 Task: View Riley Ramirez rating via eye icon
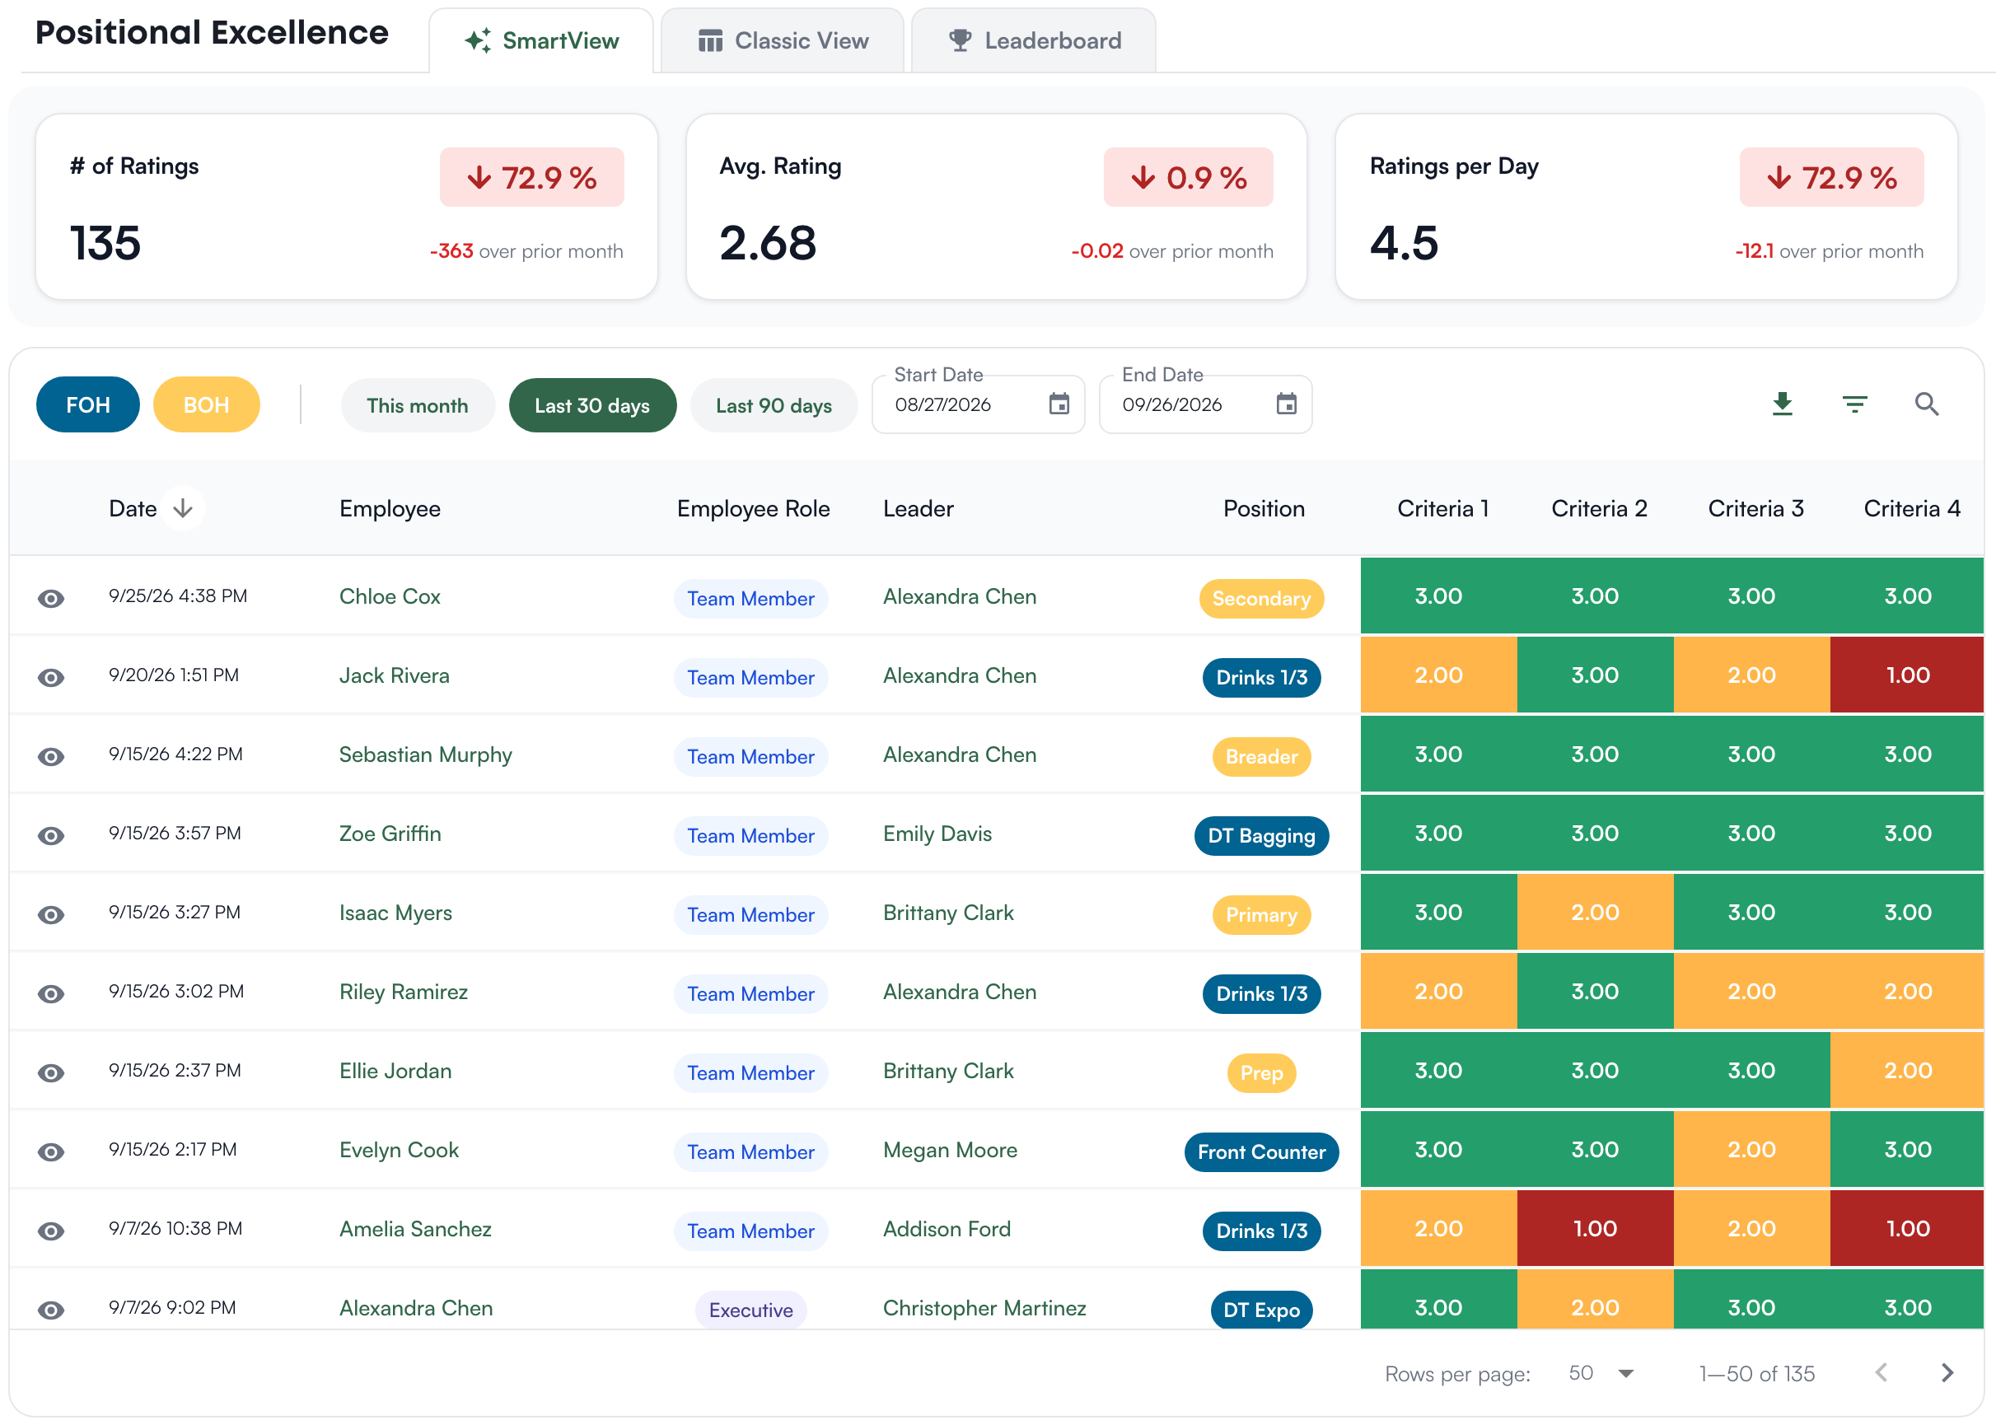tap(51, 994)
